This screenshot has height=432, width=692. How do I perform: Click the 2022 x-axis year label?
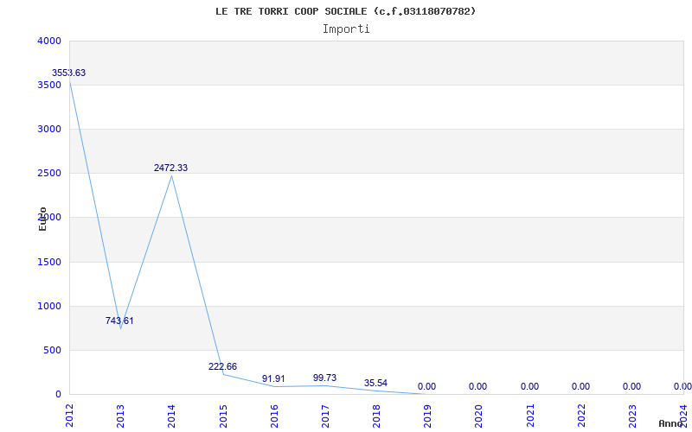[x=582, y=416]
